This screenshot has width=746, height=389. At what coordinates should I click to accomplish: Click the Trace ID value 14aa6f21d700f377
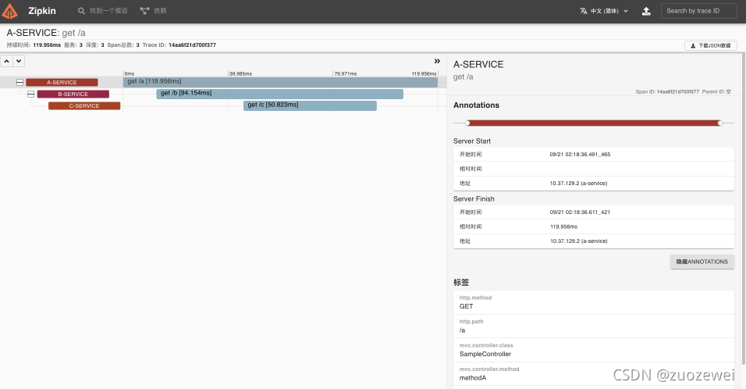tap(192, 45)
